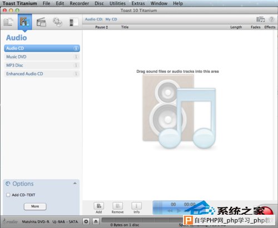Click the Fades column header
This screenshot has width=278, height=228.
[x=255, y=27]
